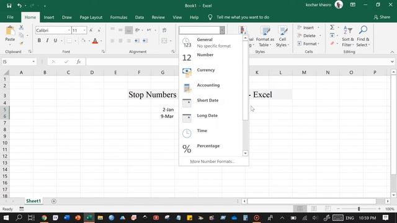Click the Format cells button
This screenshot has width=397, height=223.
[308, 44]
